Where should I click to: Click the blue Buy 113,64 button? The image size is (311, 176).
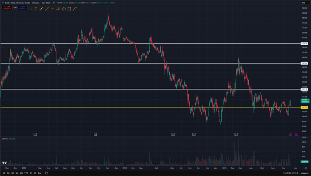pos(22,8)
